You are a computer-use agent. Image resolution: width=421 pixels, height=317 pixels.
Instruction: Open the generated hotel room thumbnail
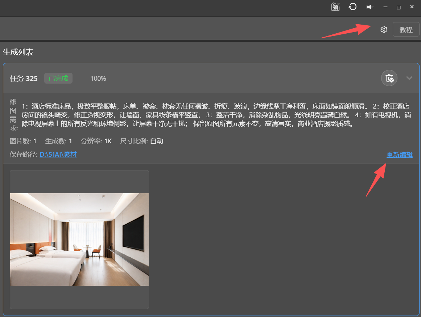pos(79,239)
